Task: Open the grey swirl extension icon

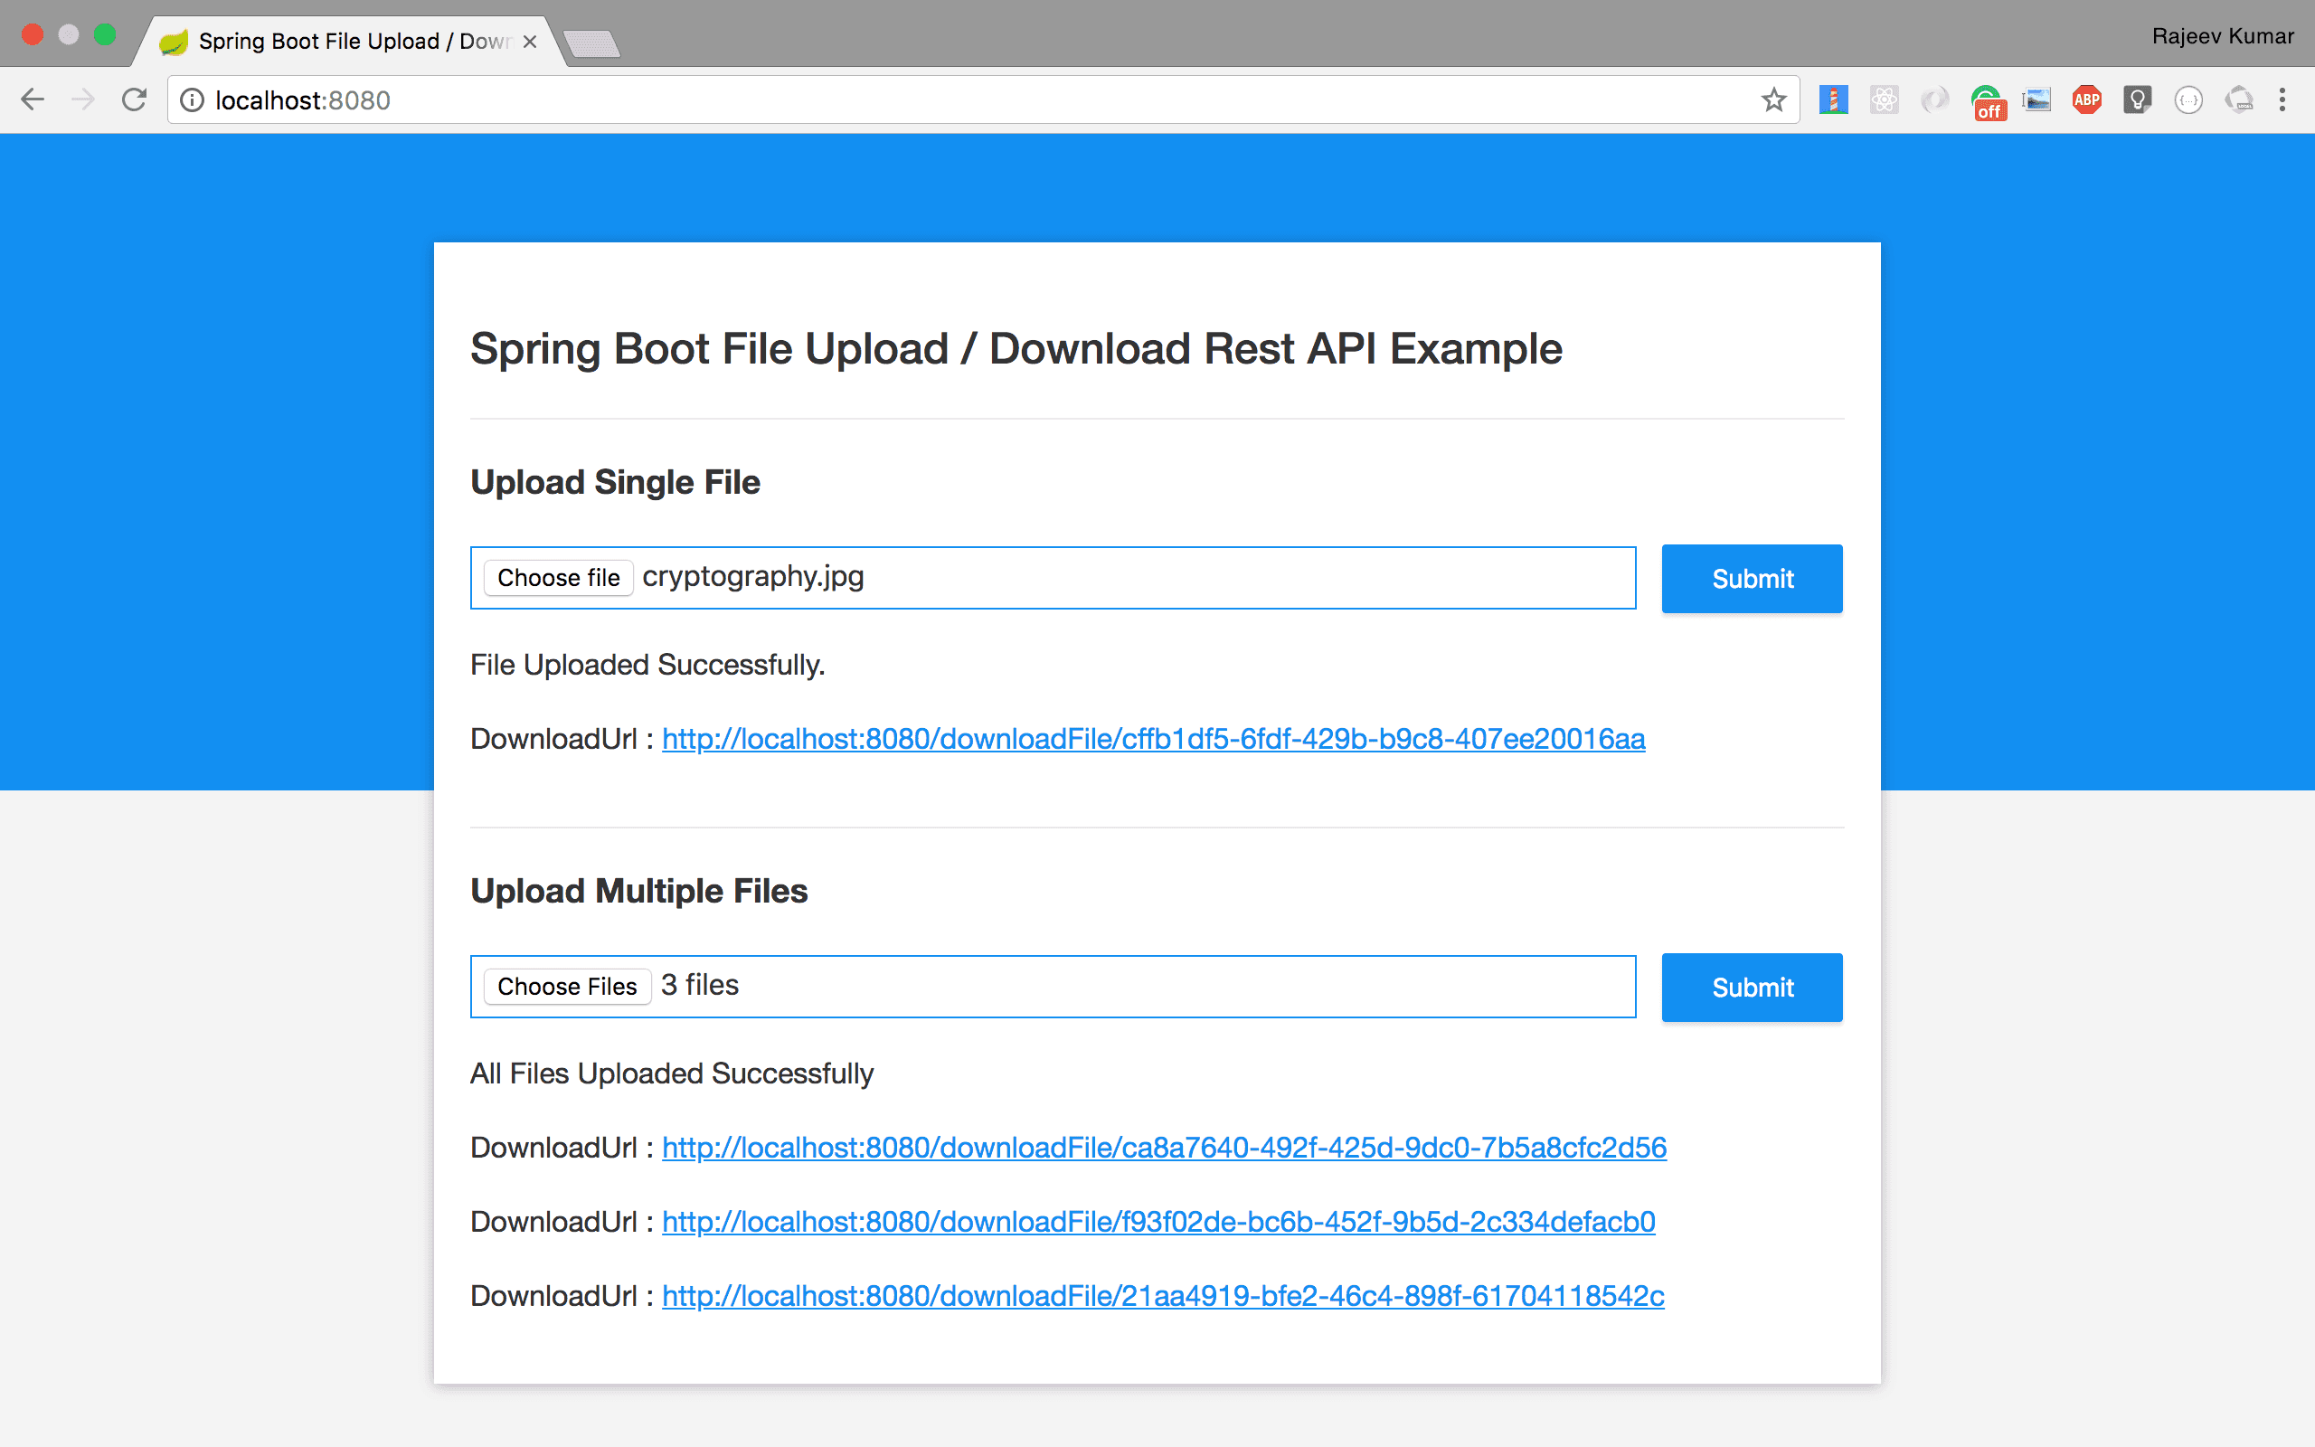Action: tap(1934, 99)
